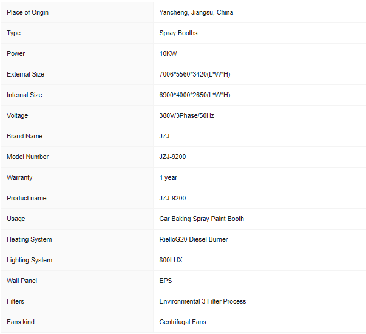Viewport: 366px width, 334px height.
Task: Select the External Size dimensions text
Action: point(195,74)
